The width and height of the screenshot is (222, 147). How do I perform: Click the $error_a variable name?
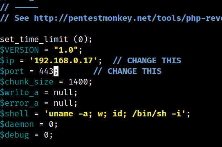(19, 103)
